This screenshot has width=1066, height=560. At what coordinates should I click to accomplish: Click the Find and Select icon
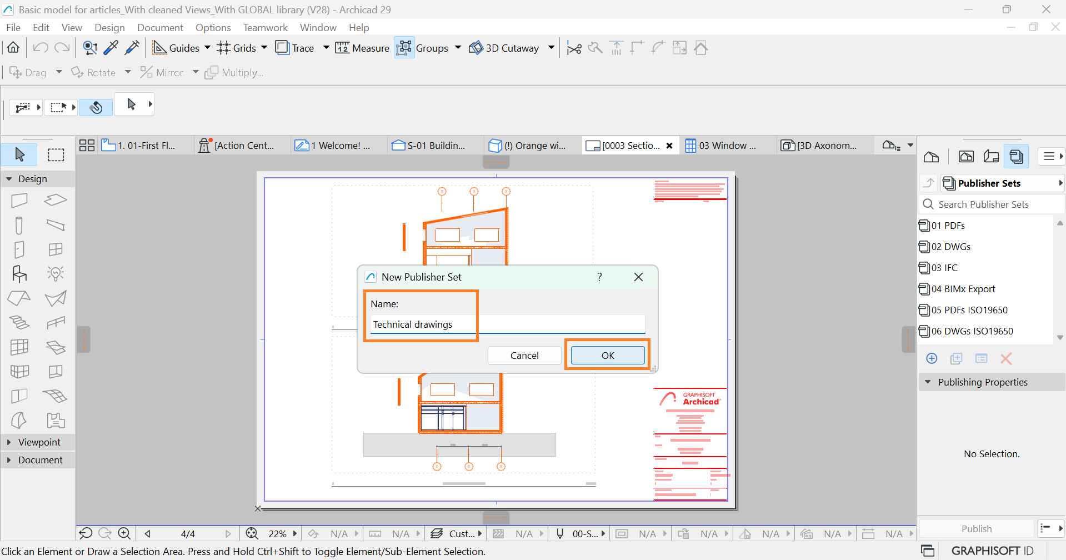90,48
